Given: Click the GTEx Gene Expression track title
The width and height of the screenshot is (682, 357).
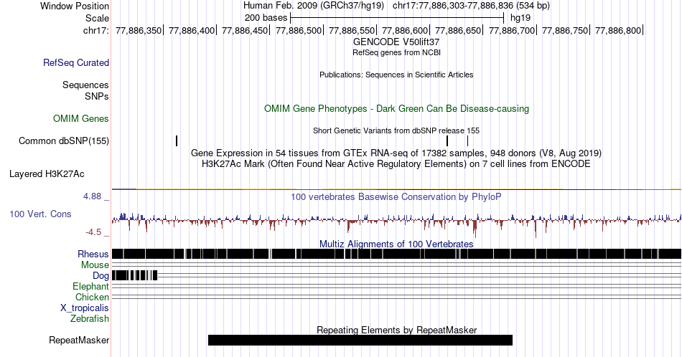Looking at the screenshot, I should click(x=396, y=153).
